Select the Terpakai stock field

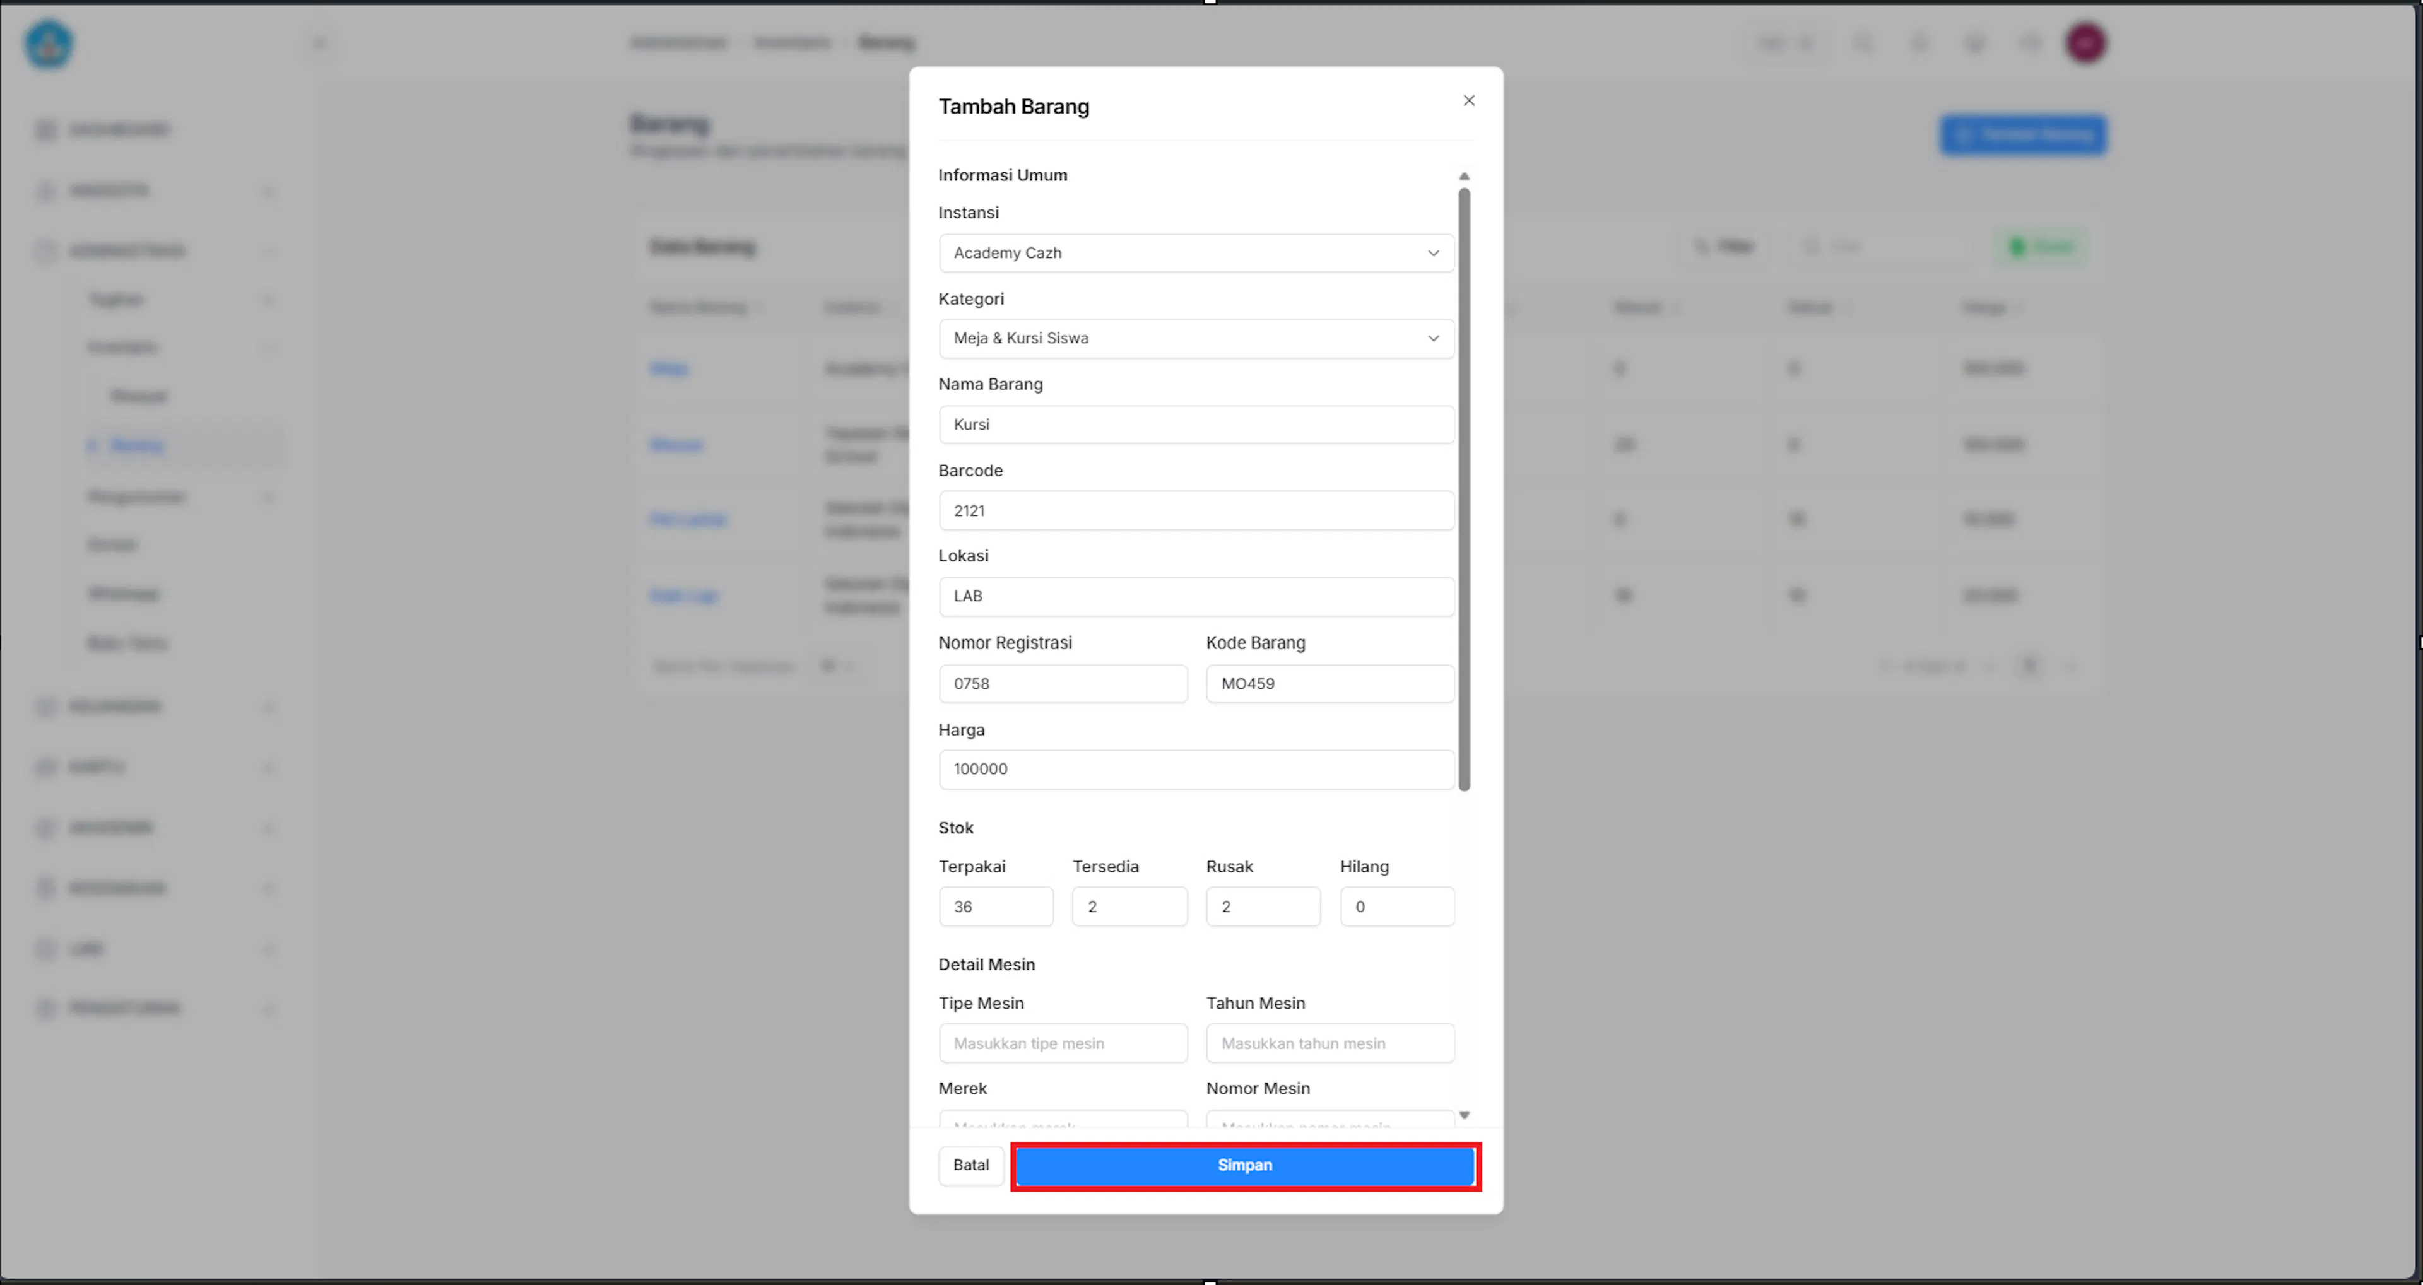996,907
